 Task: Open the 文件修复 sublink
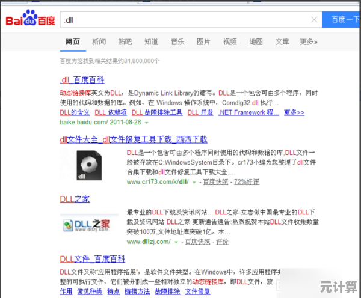coord(197,291)
